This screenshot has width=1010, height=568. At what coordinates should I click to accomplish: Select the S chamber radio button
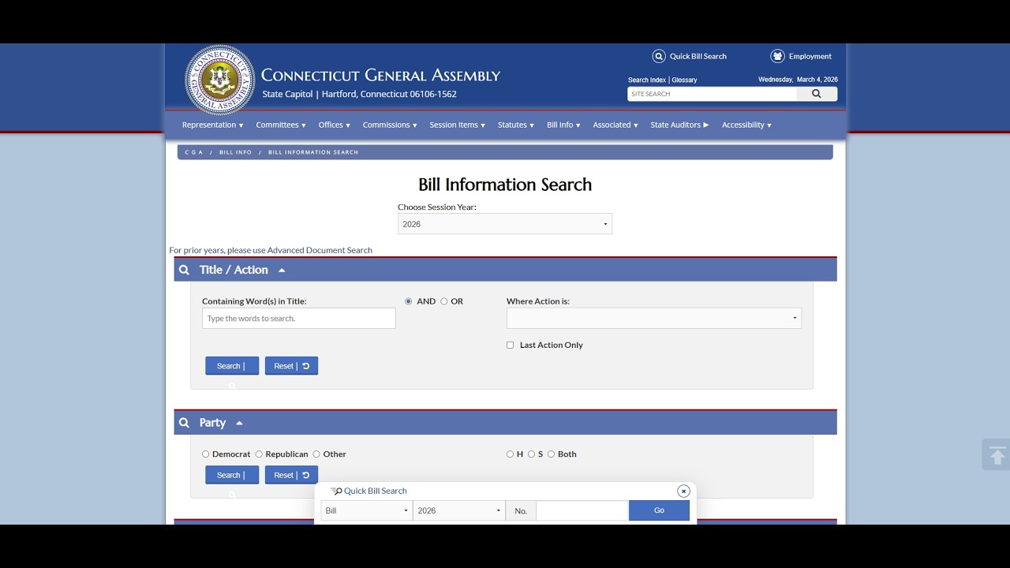coord(531,454)
